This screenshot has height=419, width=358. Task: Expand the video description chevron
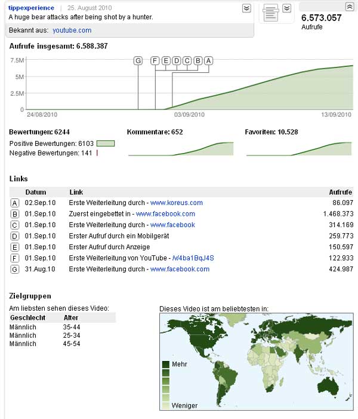click(x=246, y=8)
